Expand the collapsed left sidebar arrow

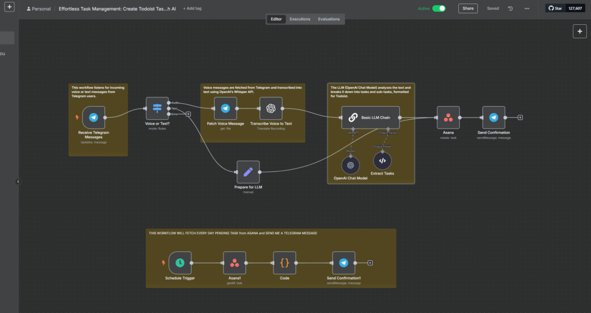click(x=18, y=182)
